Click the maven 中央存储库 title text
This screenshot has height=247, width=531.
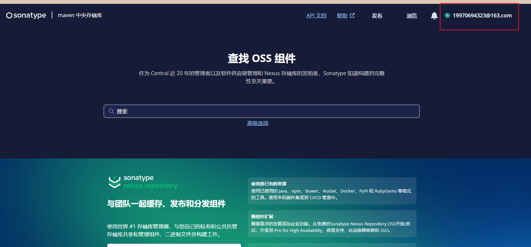click(x=80, y=15)
